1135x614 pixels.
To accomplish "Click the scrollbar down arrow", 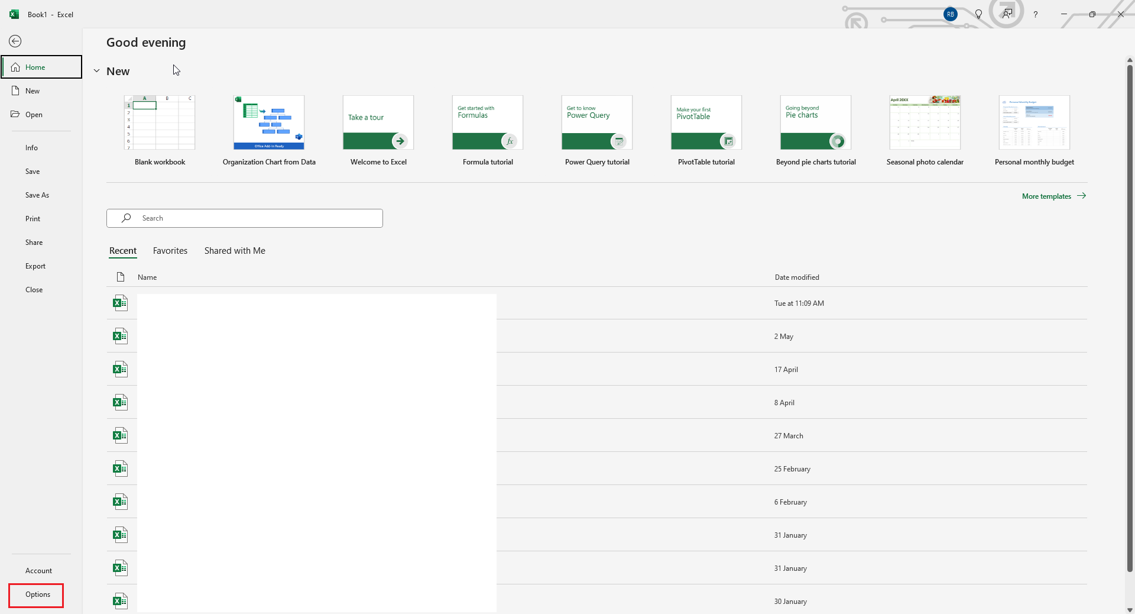I will point(1130,610).
